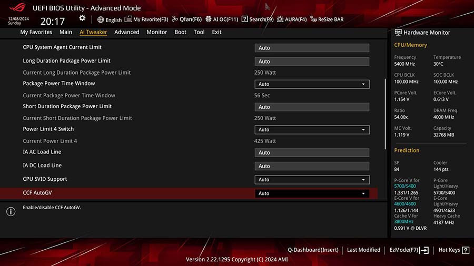Viewport: 474px width, 266px height.
Task: Open the Monitor tab
Action: point(156,32)
